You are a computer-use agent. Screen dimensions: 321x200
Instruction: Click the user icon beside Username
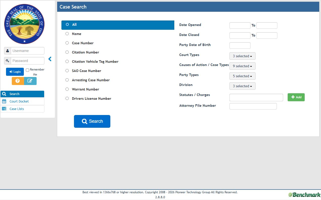(x=8, y=51)
